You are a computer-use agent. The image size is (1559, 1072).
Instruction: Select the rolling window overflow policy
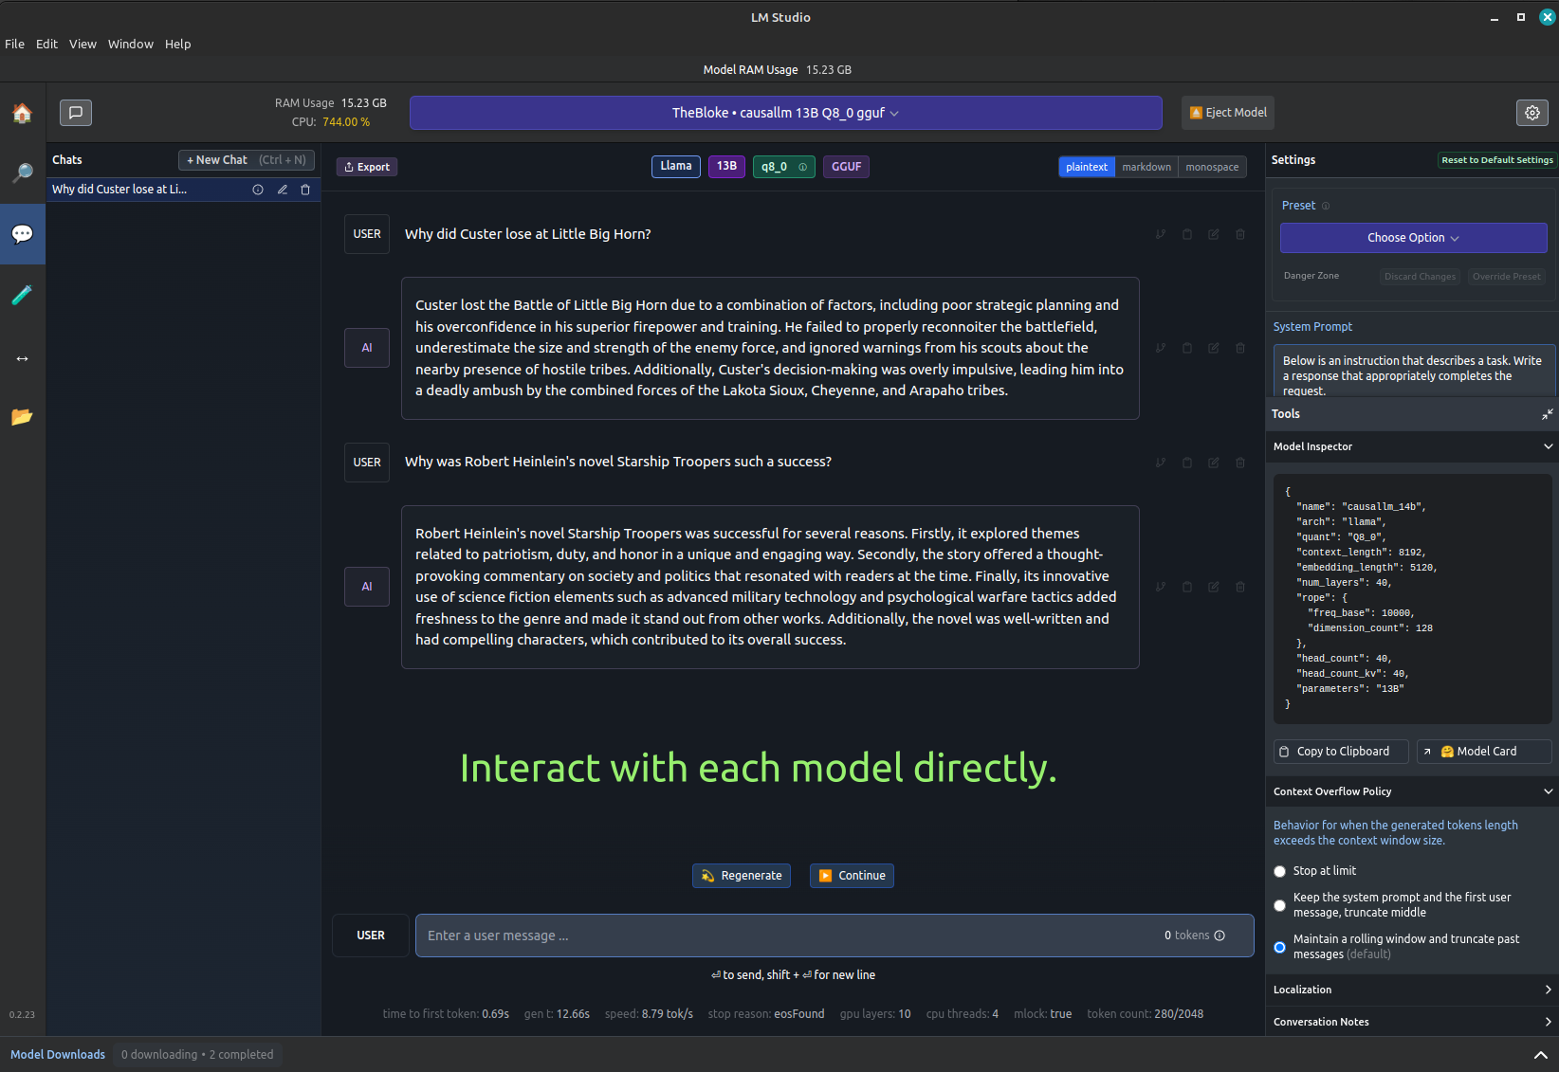(x=1279, y=947)
